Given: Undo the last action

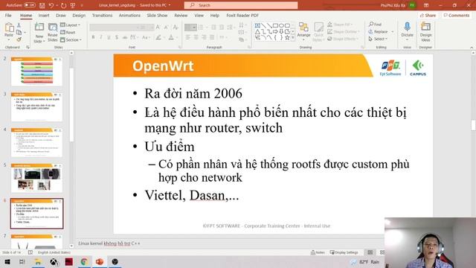Looking at the screenshot, I should point(51,5).
